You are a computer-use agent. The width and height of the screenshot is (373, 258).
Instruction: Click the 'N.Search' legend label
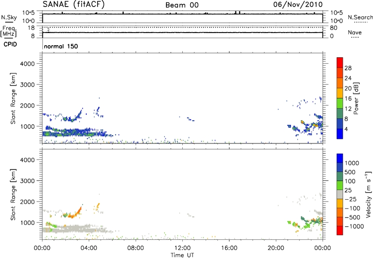point(360,17)
